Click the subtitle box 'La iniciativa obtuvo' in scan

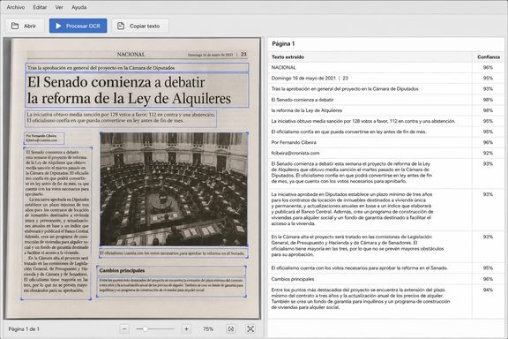[121, 117]
